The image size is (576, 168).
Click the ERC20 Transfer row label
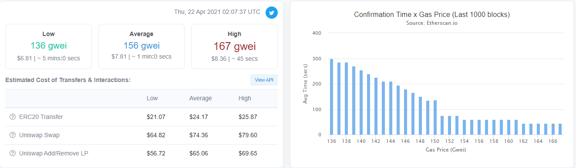[x=41, y=117]
